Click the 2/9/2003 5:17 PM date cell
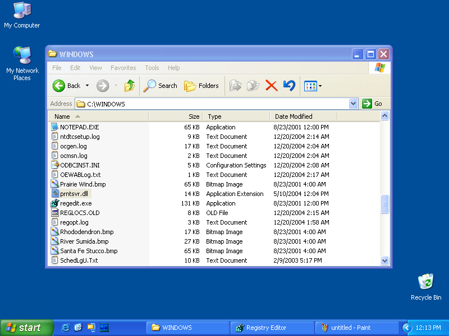This screenshot has height=336, width=449. coord(297,260)
